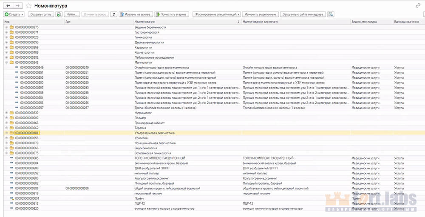Click the search icon at the toolbar's end
Viewport: 425px width, 217px height.
[x=331, y=14]
